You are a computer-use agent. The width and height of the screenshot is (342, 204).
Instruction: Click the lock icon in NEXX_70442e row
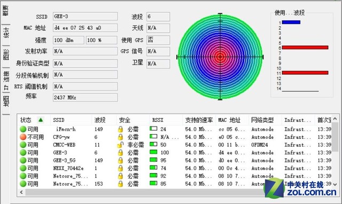[120, 168]
